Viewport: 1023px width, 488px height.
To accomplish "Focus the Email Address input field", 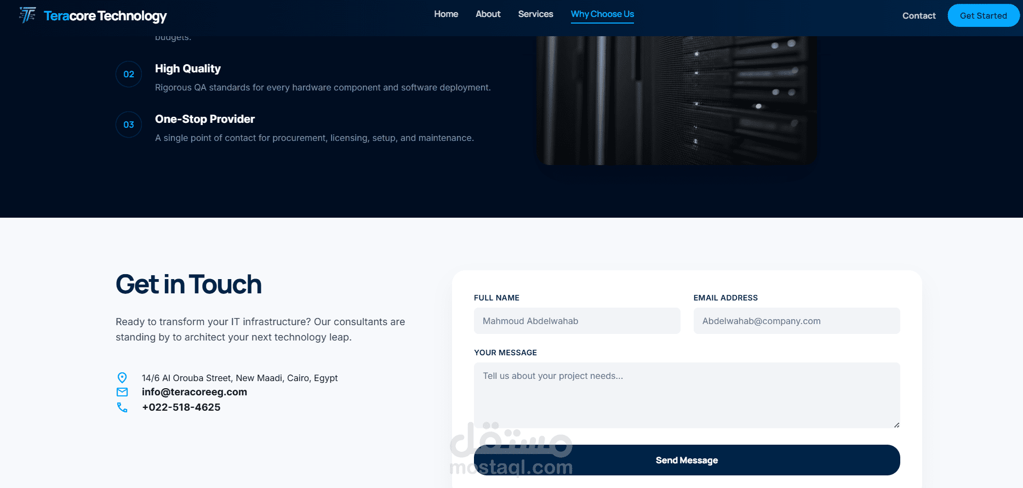I will [797, 321].
